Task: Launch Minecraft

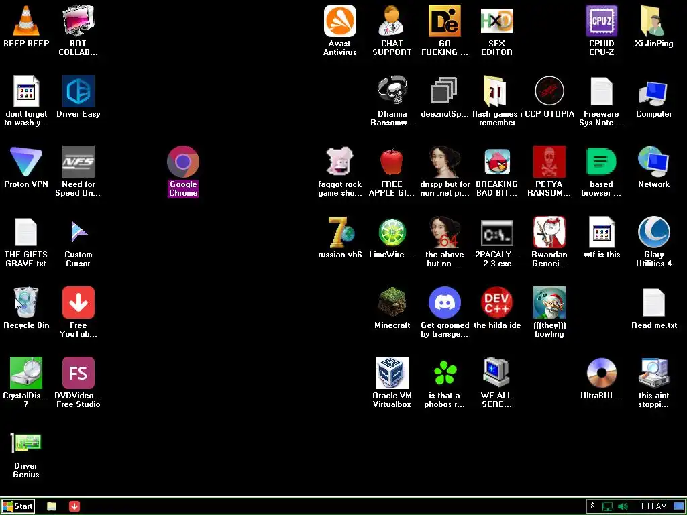Action: pyautogui.click(x=392, y=302)
